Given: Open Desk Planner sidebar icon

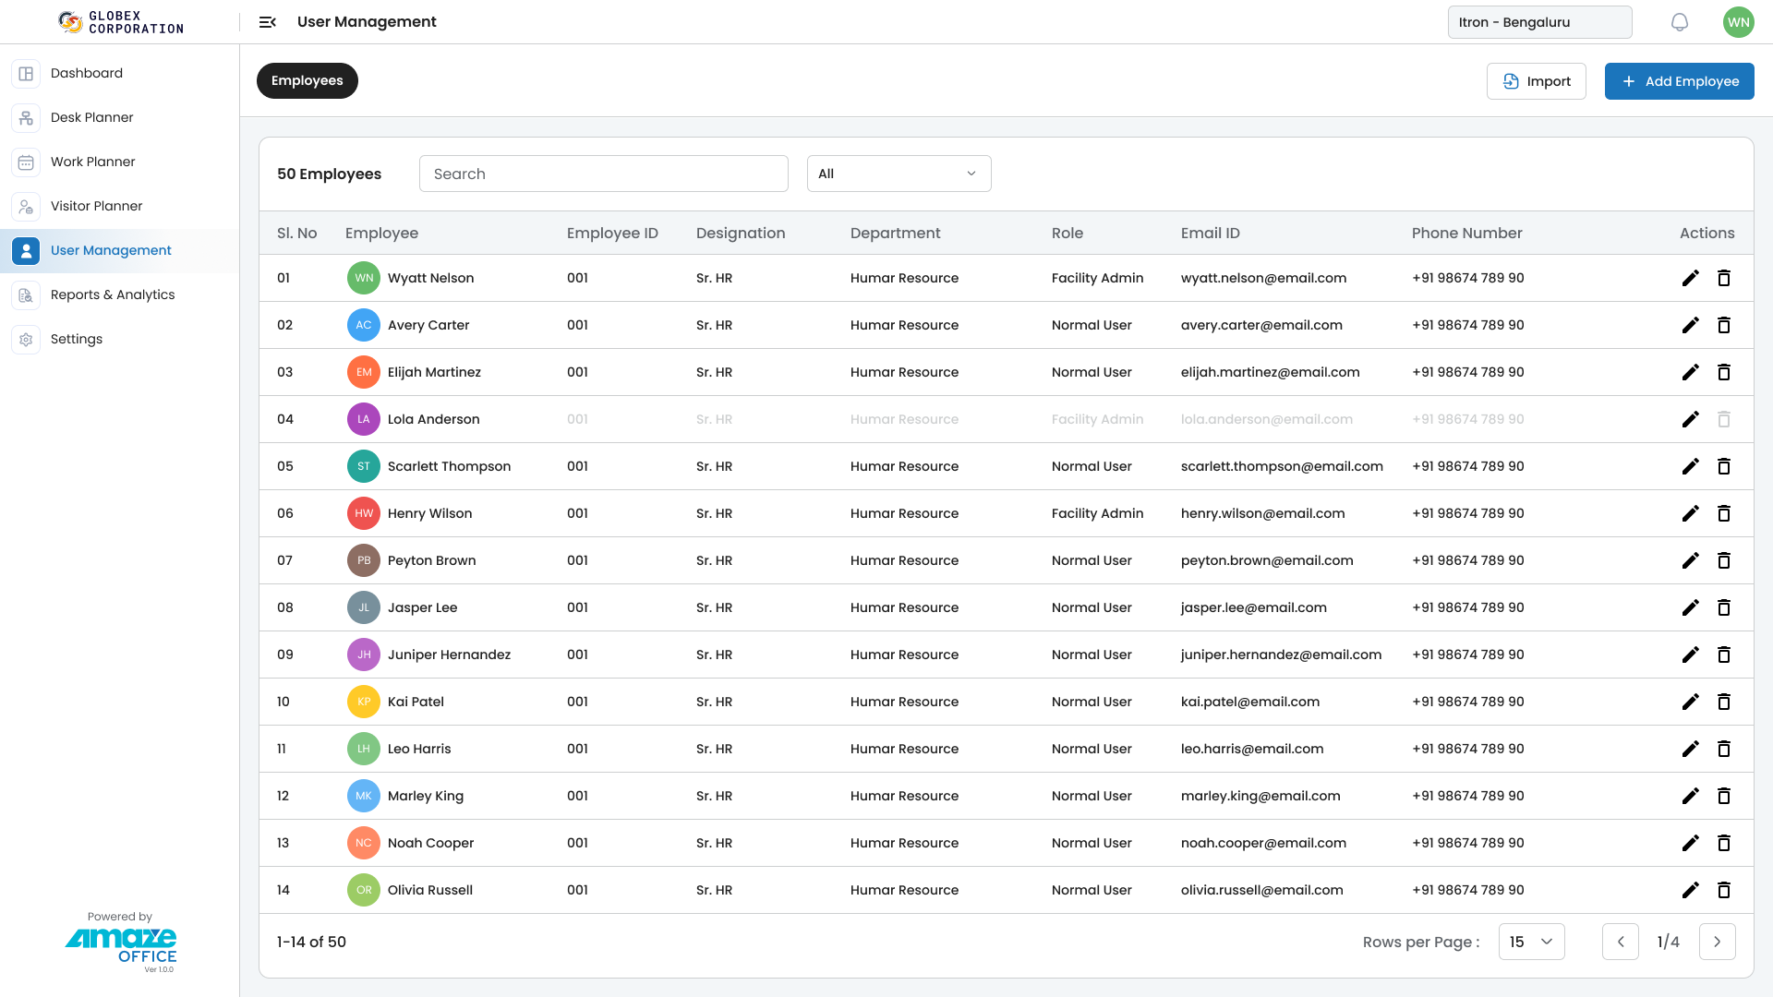Looking at the screenshot, I should tap(26, 117).
